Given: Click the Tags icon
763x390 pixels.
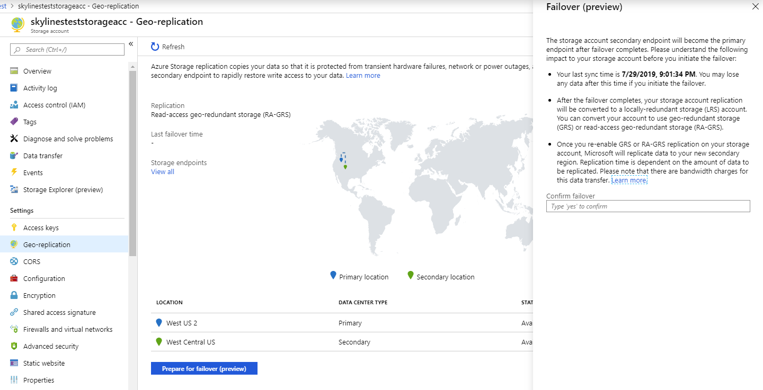Looking at the screenshot, I should point(14,122).
